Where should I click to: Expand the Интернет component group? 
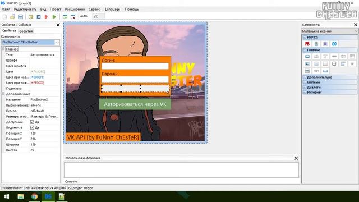(x=305, y=92)
